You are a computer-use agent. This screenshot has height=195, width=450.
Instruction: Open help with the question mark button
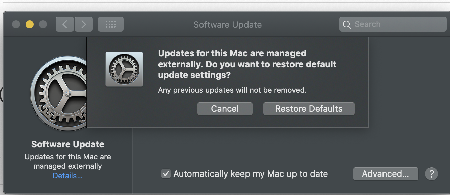431,174
